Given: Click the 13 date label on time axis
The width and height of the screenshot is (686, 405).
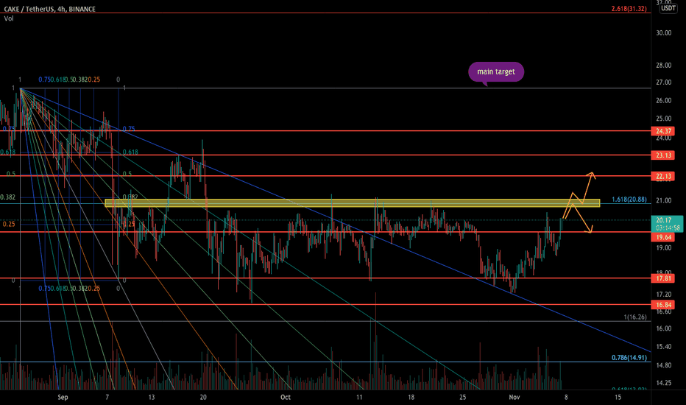Looking at the screenshot, I should (152, 397).
